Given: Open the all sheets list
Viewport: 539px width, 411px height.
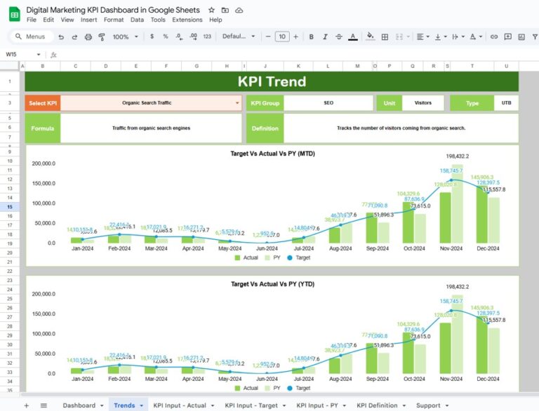Looking at the screenshot, I should tap(44, 405).
